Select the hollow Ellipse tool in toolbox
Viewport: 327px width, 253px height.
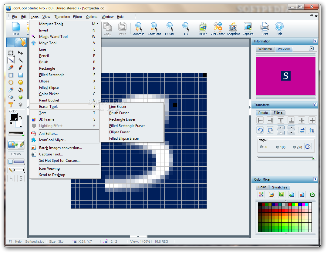[x=11, y=82]
